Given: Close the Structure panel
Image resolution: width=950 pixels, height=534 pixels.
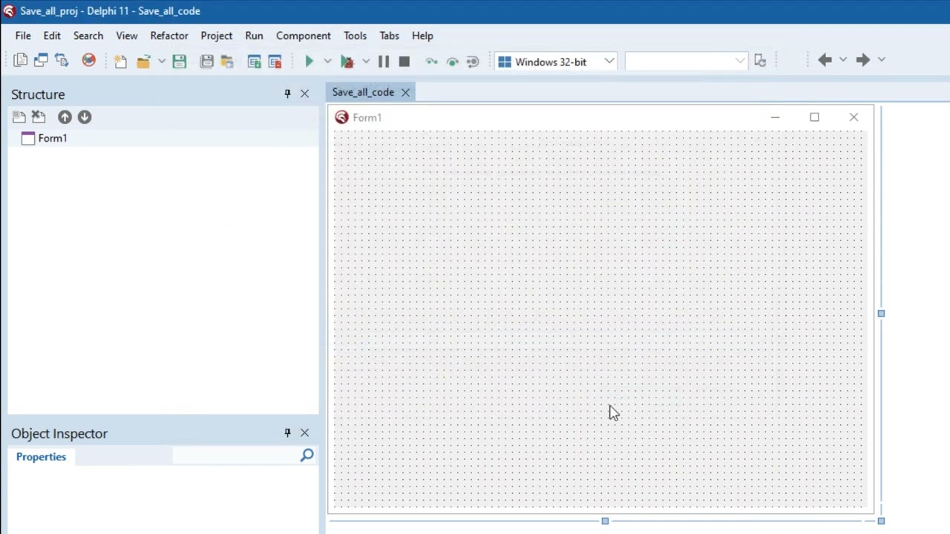Looking at the screenshot, I should (x=304, y=93).
